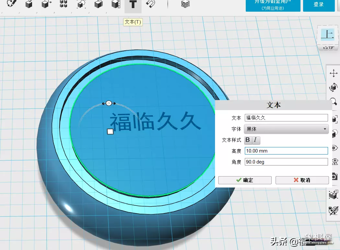The width and height of the screenshot is (340, 250).
Task: Activate the Pan view arrows icon
Action: [x=333, y=73]
